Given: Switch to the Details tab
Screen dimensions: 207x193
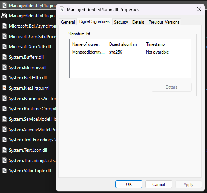Looking at the screenshot, I should pyautogui.click(x=138, y=22).
